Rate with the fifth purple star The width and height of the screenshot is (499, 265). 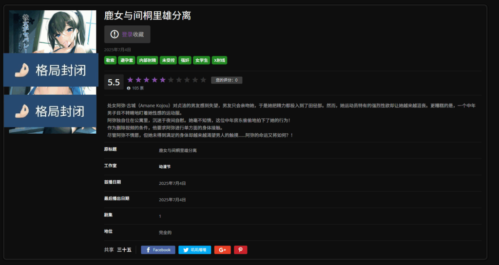pos(163,80)
